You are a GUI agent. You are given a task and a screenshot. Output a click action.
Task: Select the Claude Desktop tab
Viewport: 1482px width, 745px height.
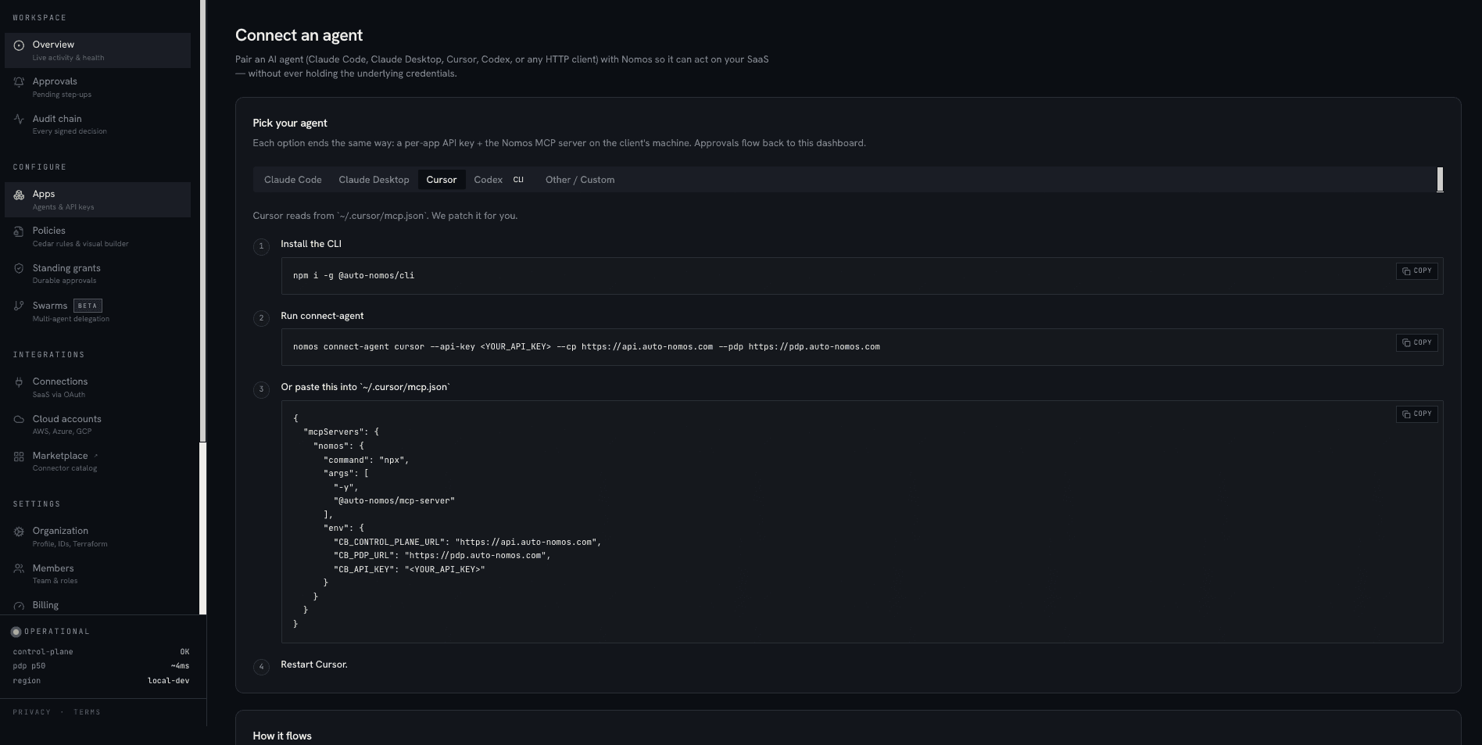[374, 180]
